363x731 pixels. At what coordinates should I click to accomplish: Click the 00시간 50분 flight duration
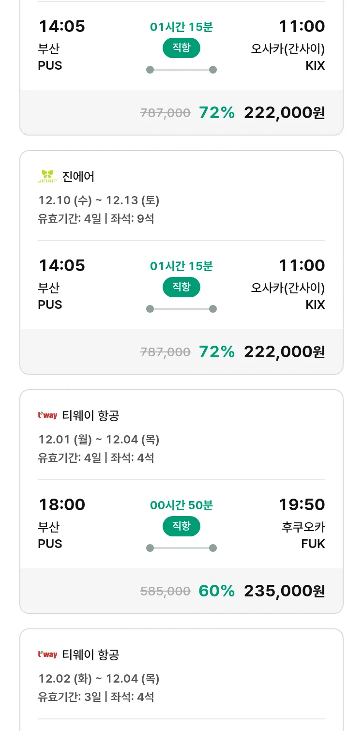(x=181, y=505)
